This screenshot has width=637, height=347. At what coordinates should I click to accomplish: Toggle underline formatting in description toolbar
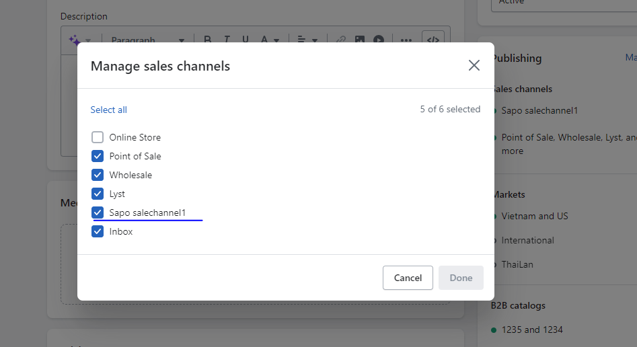(246, 40)
